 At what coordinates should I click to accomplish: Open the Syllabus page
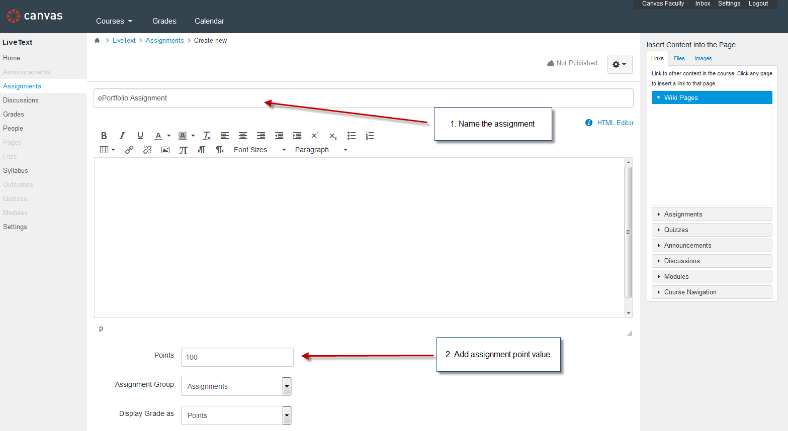[x=15, y=170]
